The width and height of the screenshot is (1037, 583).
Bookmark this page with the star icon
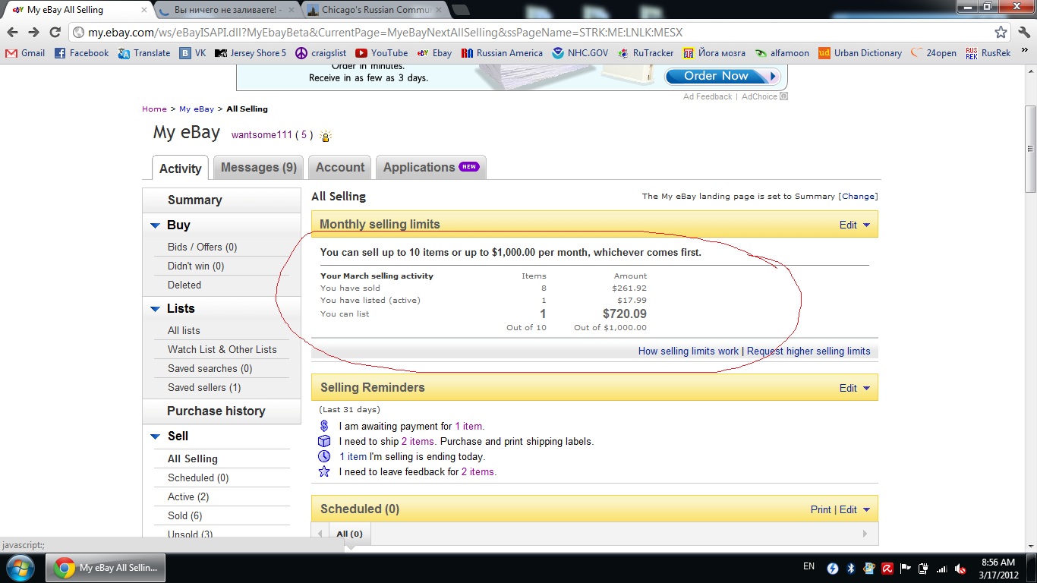click(x=1001, y=32)
